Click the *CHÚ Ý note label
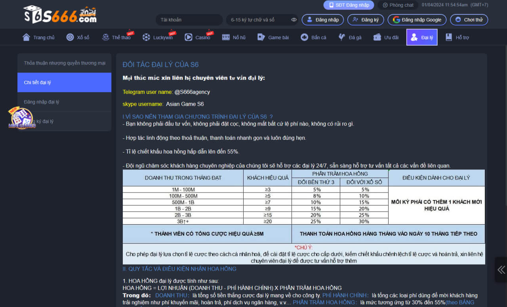The height and width of the screenshot is (307, 507). click(x=303, y=248)
